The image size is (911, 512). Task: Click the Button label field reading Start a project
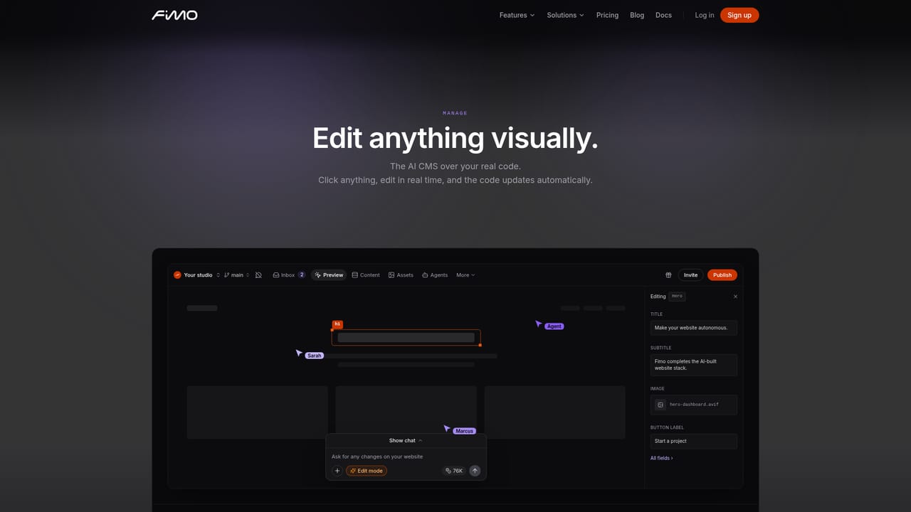click(694, 441)
